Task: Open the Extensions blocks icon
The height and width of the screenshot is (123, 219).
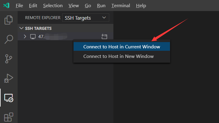Action: pyautogui.click(x=9, y=117)
